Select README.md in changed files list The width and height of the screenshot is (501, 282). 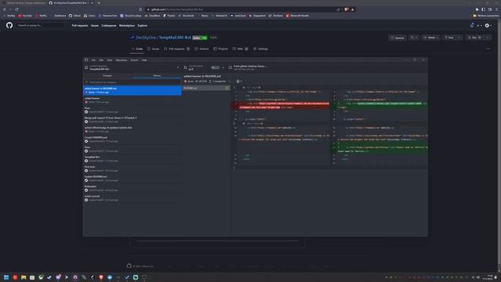coord(207,88)
